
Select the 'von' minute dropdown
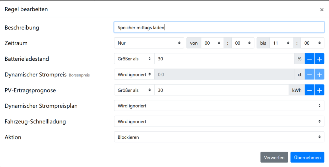(243, 43)
